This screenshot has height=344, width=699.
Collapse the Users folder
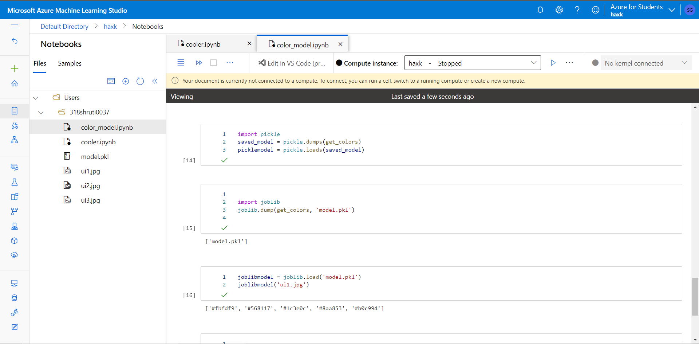[35, 98]
